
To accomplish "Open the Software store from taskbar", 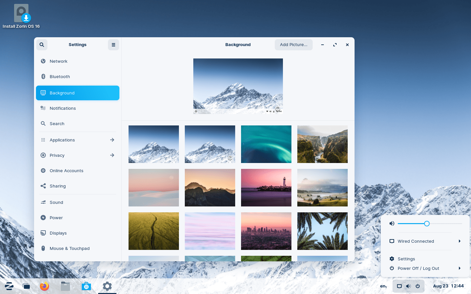I will 86,286.
